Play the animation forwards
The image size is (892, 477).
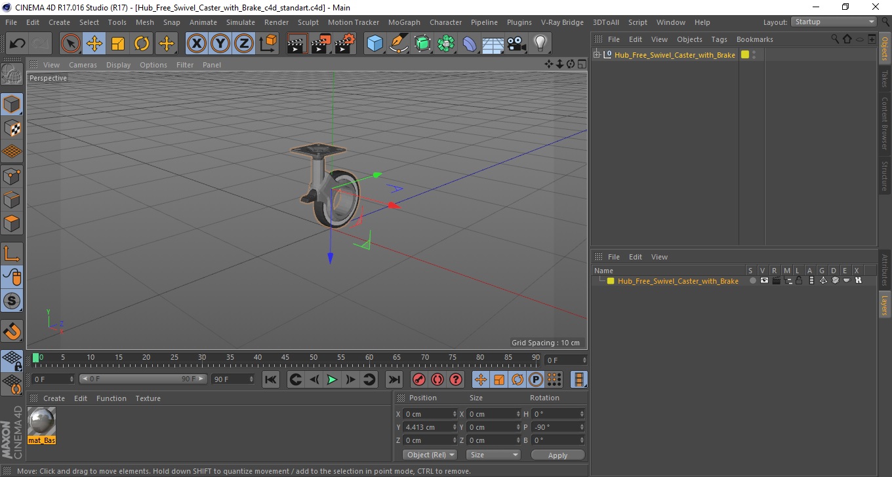click(332, 379)
